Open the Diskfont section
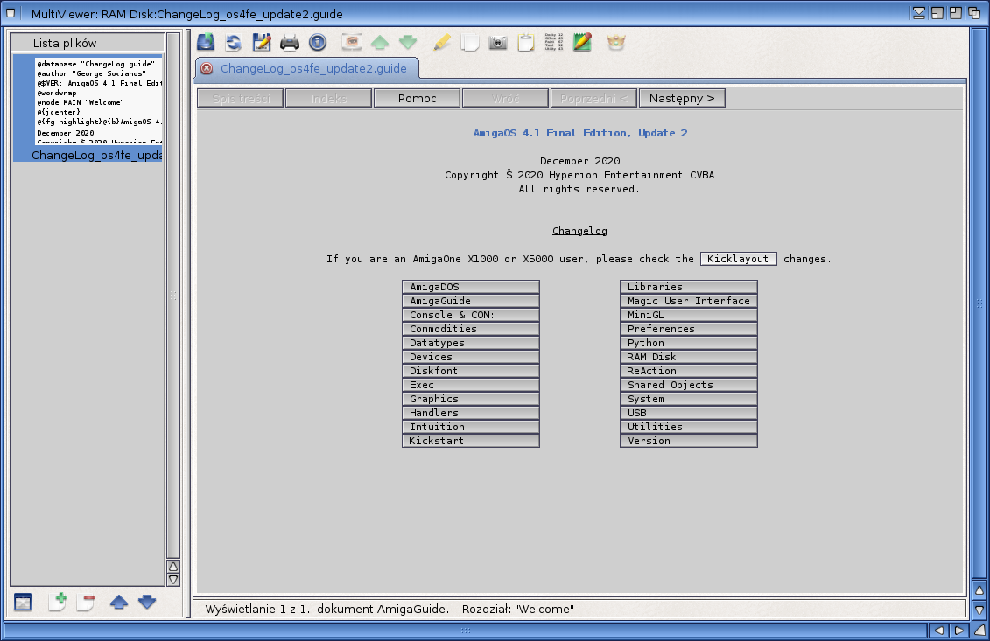This screenshot has height=641, width=990. (470, 371)
